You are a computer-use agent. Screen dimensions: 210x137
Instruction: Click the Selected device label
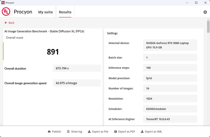pos(119,43)
